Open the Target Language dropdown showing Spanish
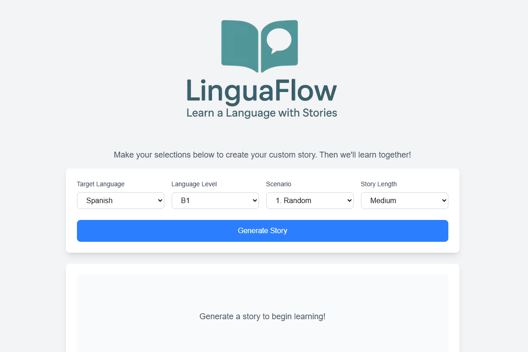The width and height of the screenshot is (528, 352). 120,200
